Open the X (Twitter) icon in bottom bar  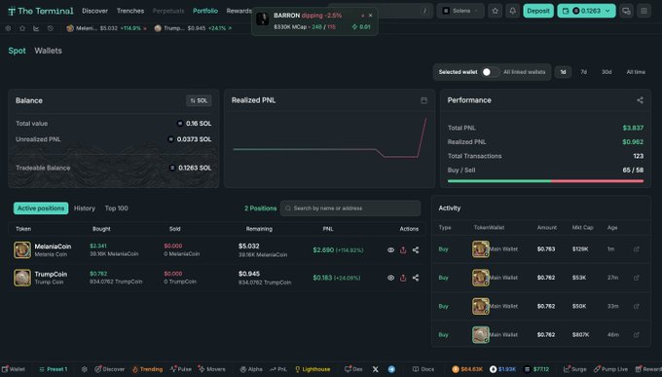pyautogui.click(x=376, y=369)
